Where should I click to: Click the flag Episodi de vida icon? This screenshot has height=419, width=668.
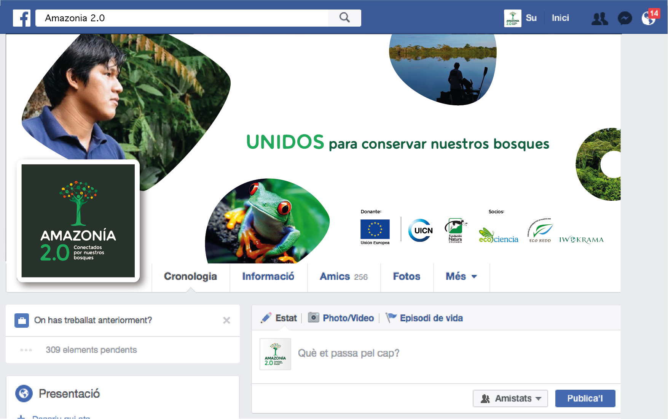coord(391,317)
